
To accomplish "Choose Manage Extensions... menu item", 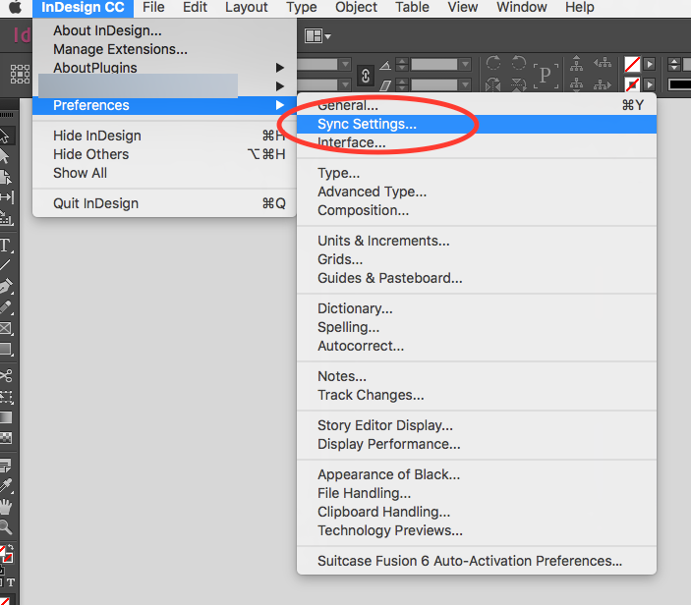I will click(164, 49).
